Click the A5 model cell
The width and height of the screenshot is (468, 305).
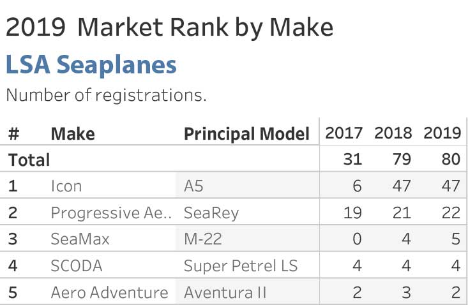coord(193,186)
